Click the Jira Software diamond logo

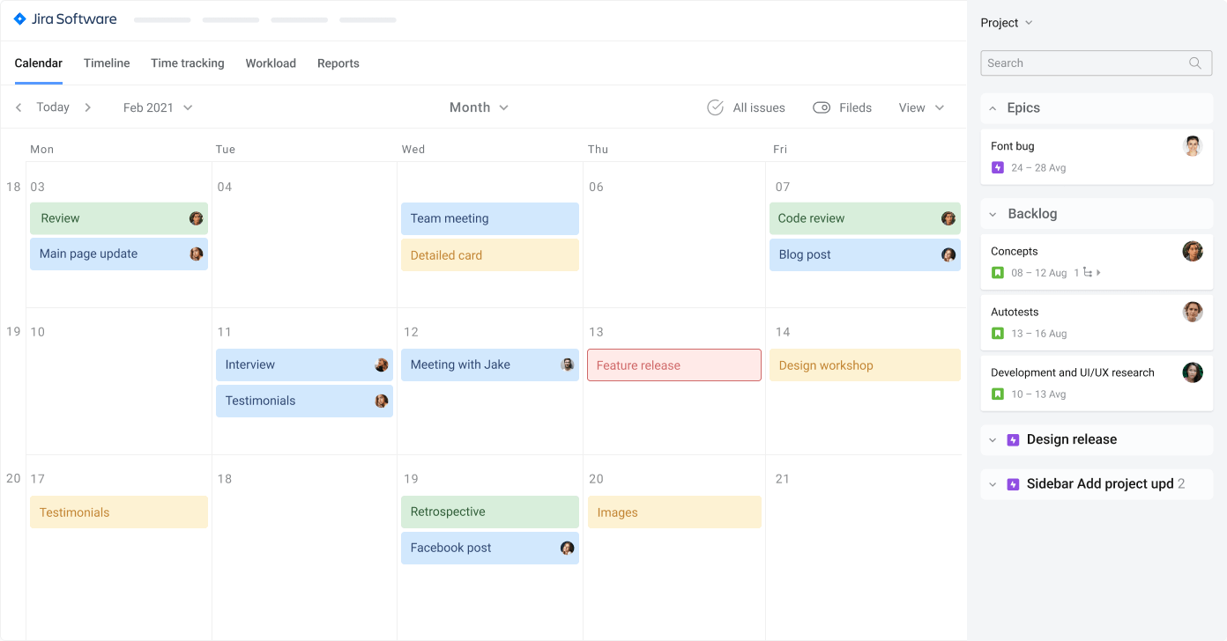(x=19, y=18)
